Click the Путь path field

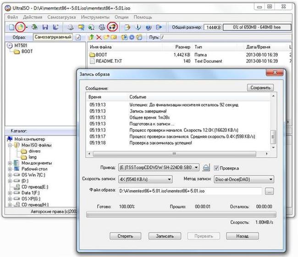tap(226, 37)
